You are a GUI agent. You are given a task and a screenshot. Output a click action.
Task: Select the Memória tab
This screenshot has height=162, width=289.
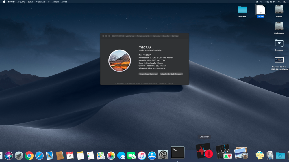tap(156, 36)
